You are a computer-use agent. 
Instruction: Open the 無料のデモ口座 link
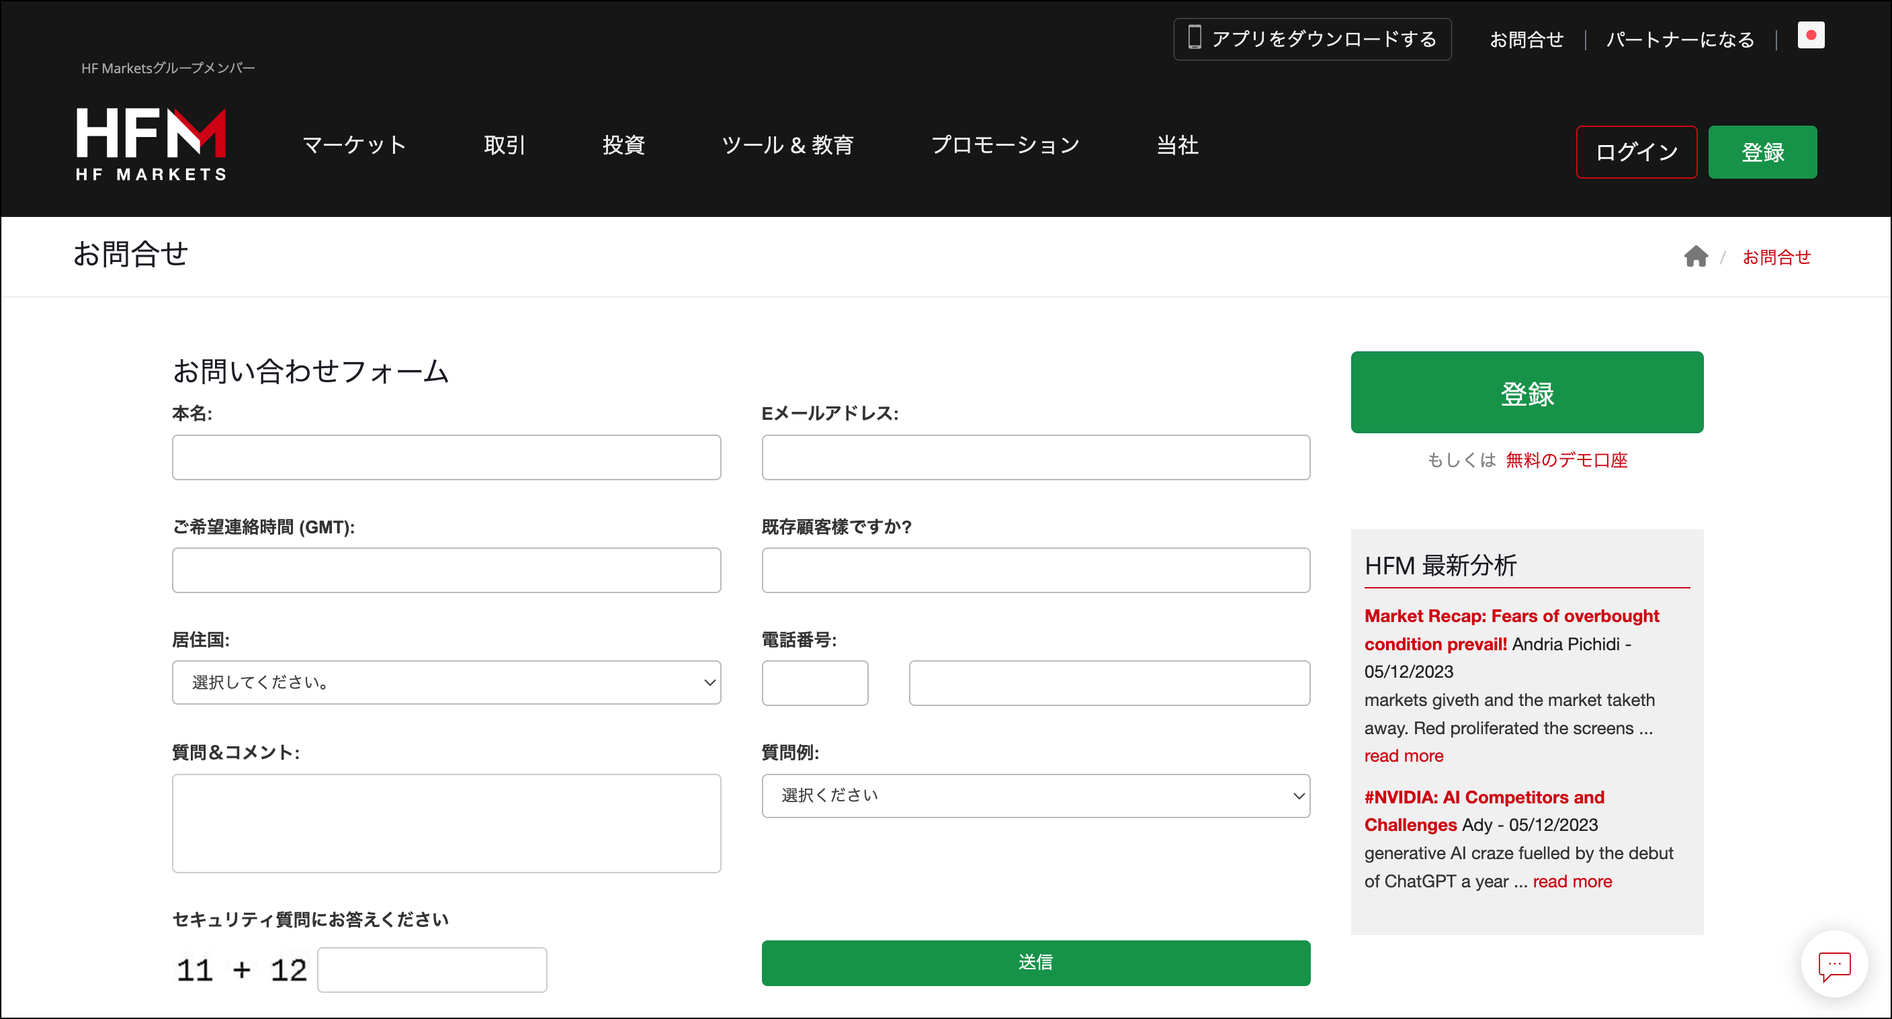point(1568,460)
